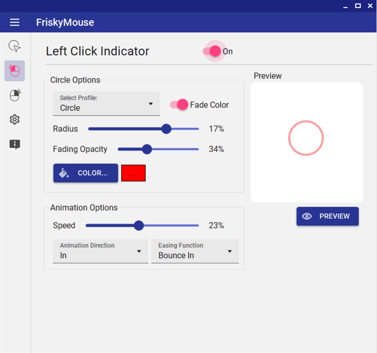The width and height of the screenshot is (377, 353).
Task: Open the info panel from the sidebar
Action: click(x=14, y=144)
